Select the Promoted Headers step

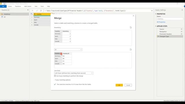166,34
